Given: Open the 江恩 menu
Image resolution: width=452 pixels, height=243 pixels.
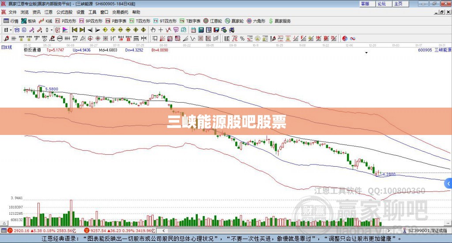Looking at the screenshot, I should point(49,12).
